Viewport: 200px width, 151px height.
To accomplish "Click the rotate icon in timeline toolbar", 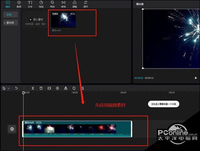I will (74, 88).
